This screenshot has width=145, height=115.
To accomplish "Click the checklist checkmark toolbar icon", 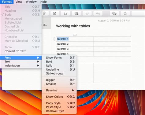I will pyautogui.click(x=87, y=13).
